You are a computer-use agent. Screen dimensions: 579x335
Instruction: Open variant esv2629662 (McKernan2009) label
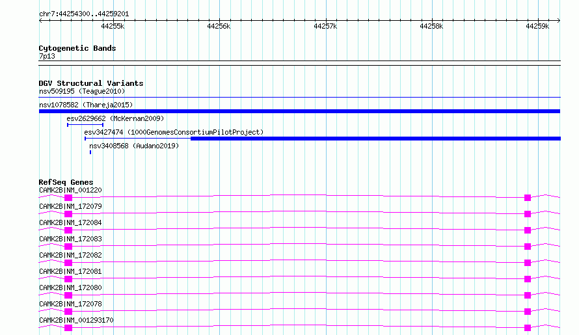pyautogui.click(x=115, y=118)
